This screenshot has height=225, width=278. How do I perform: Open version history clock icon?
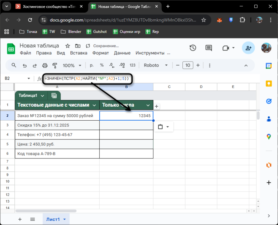(x=193, y=48)
